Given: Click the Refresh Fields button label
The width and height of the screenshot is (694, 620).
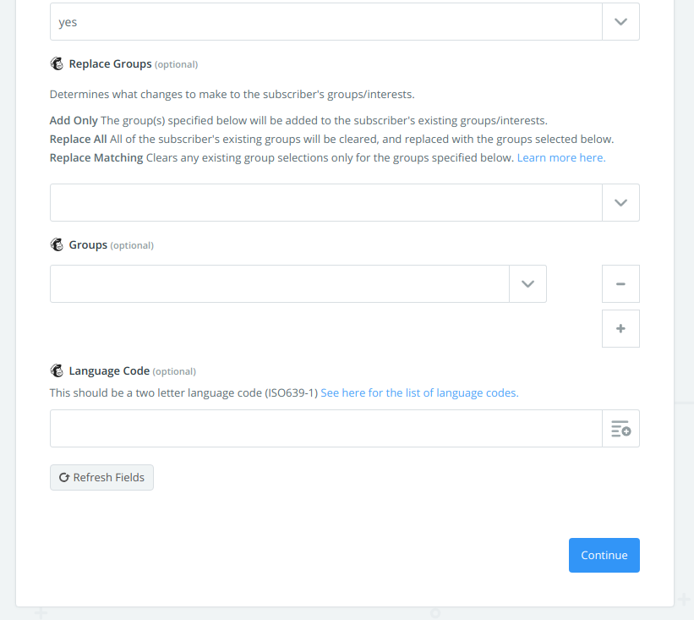Looking at the screenshot, I should click(x=108, y=477).
